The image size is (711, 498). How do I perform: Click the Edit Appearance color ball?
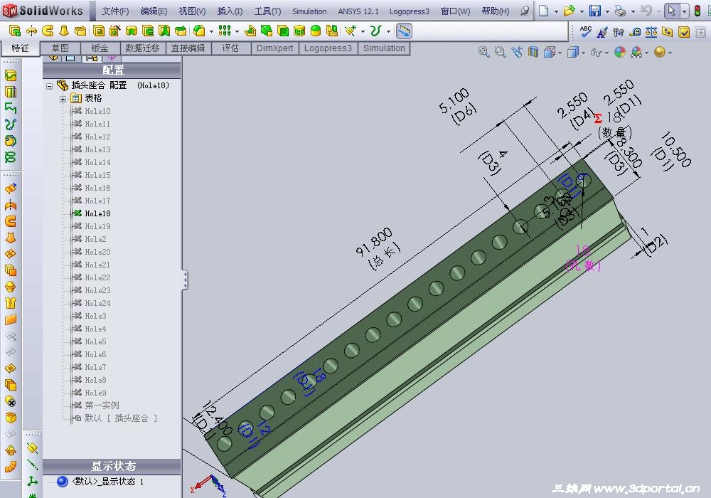[x=620, y=52]
